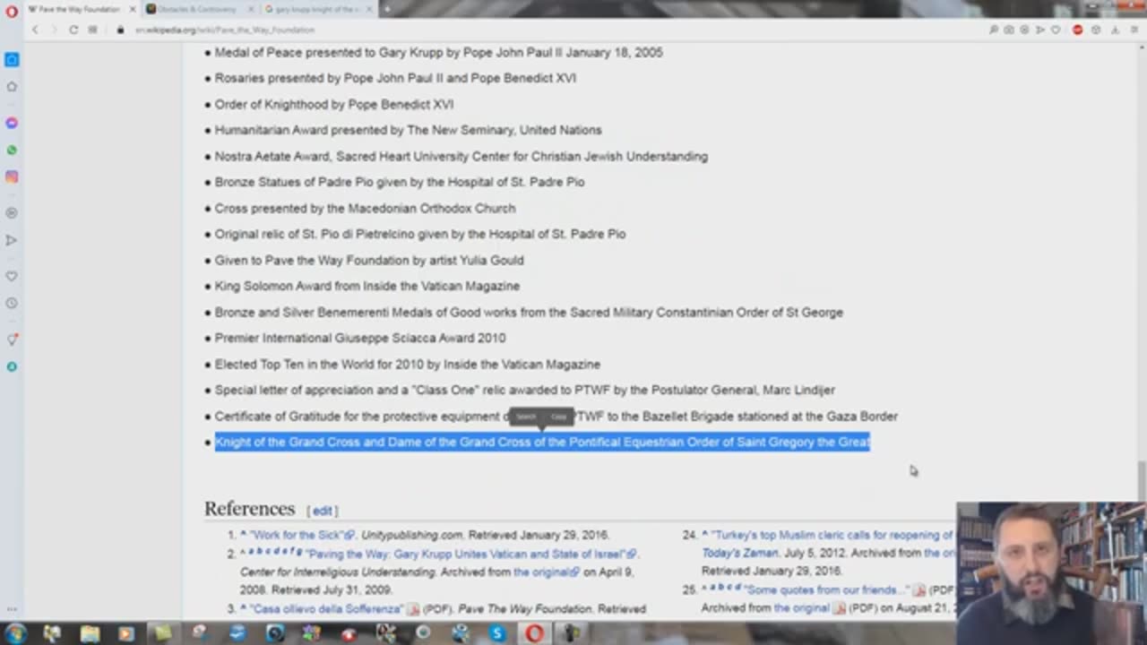Open "Some quotes from our friends" link

[x=827, y=590]
